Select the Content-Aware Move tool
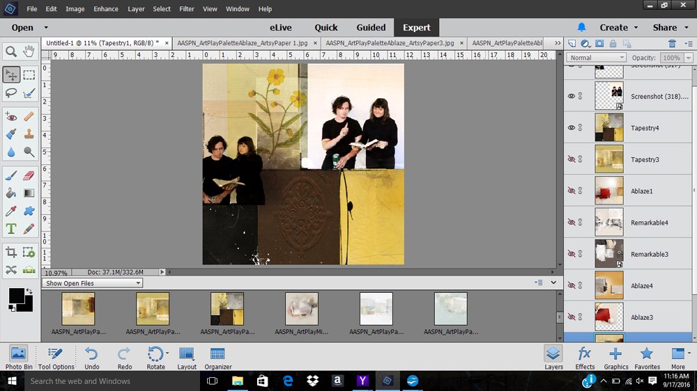This screenshot has height=391, width=697. coord(11,270)
